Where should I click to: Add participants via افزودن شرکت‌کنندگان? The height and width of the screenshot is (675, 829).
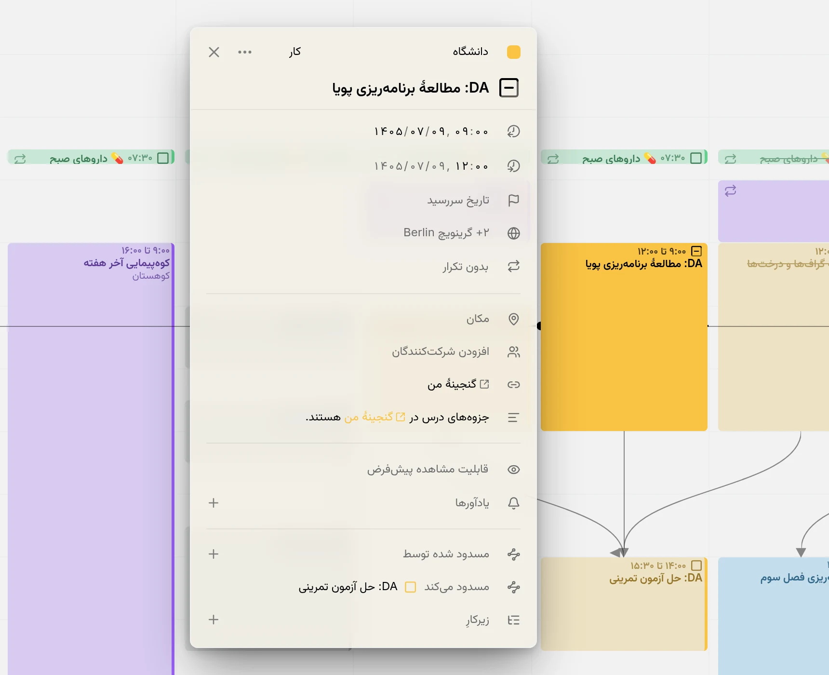[441, 351]
